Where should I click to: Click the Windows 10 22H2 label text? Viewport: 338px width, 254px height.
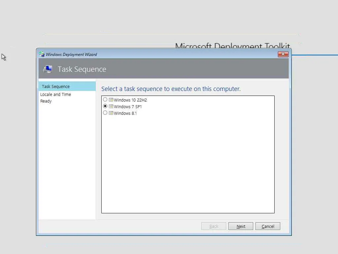coord(130,100)
